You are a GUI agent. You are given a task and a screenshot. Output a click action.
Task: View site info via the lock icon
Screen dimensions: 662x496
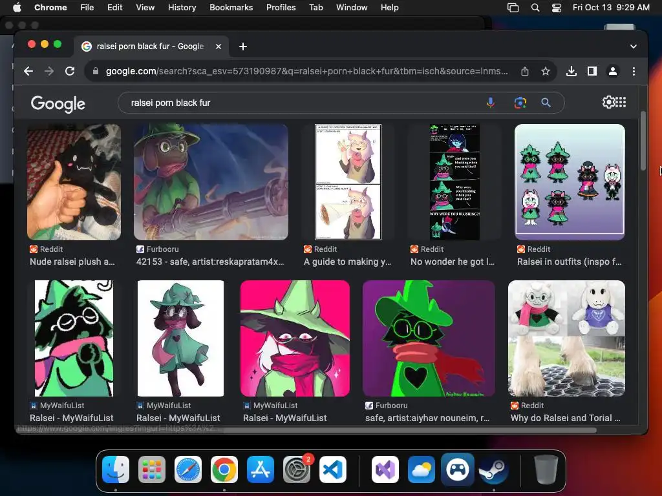[x=96, y=71]
